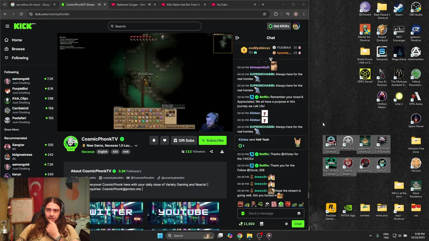The height and width of the screenshot is (241, 429).
Task: Open the asmongold channel under Following
Action: pos(29,81)
